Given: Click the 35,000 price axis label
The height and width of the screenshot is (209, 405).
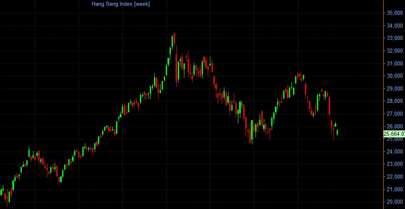Looking at the screenshot, I should [x=395, y=13].
